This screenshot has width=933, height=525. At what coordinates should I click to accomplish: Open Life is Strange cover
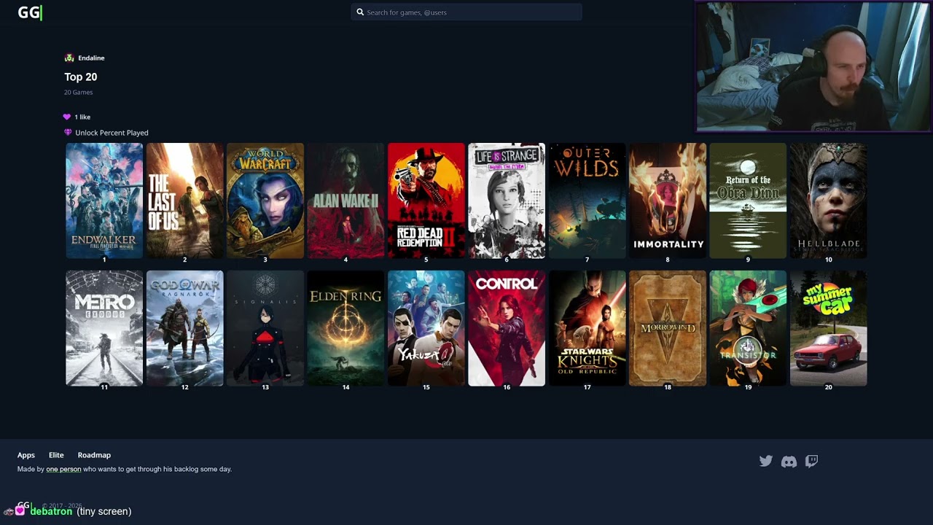pyautogui.click(x=507, y=201)
